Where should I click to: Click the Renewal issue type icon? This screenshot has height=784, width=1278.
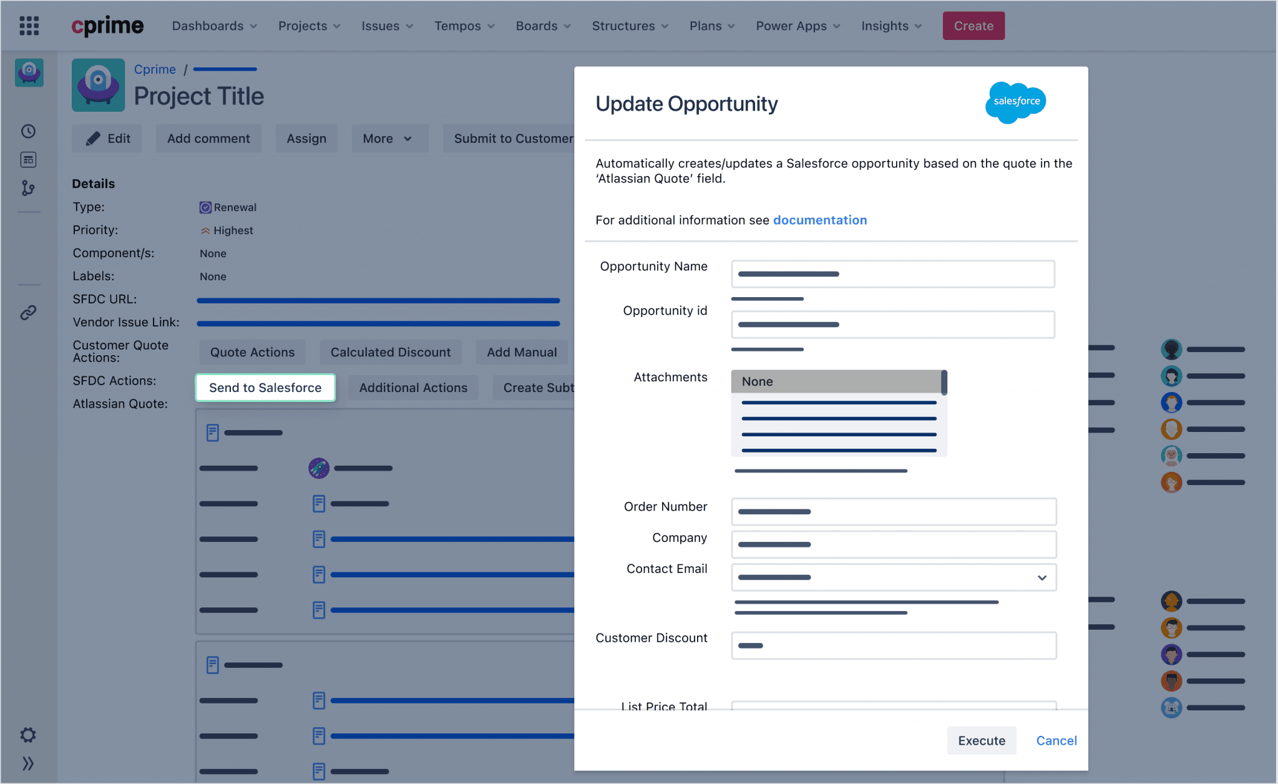click(205, 207)
